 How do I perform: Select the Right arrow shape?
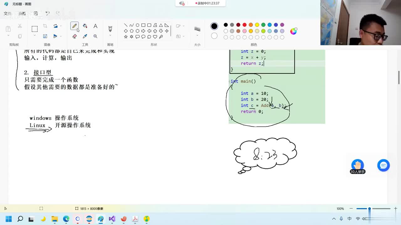pyautogui.click(x=143, y=31)
